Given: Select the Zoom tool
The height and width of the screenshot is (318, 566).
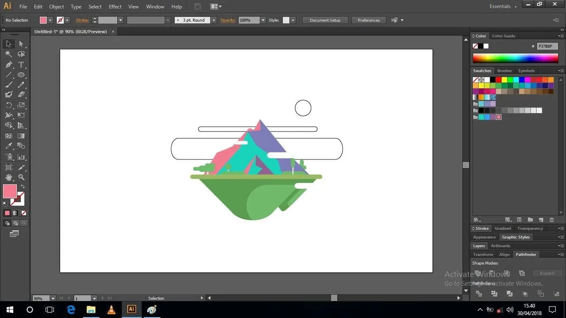Looking at the screenshot, I should point(21,177).
